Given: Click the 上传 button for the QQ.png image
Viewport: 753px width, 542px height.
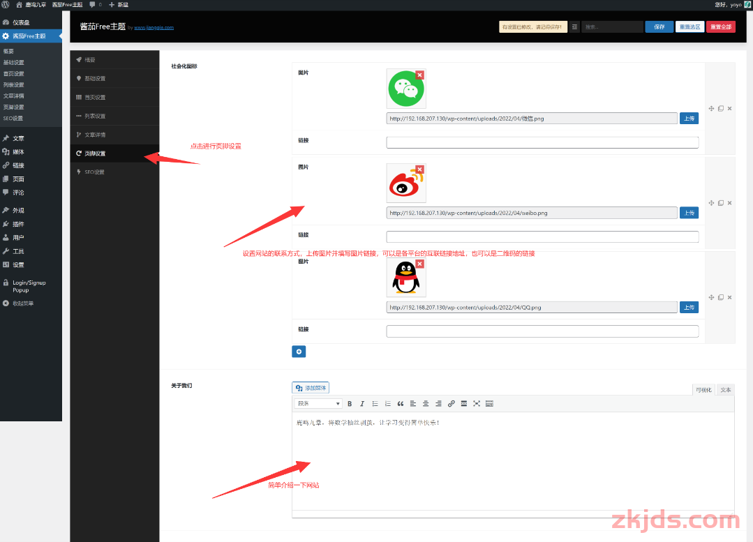Looking at the screenshot, I should pyautogui.click(x=689, y=307).
